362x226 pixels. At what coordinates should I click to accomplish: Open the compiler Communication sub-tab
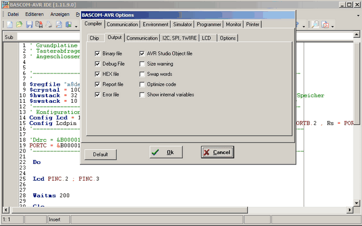coord(142,38)
